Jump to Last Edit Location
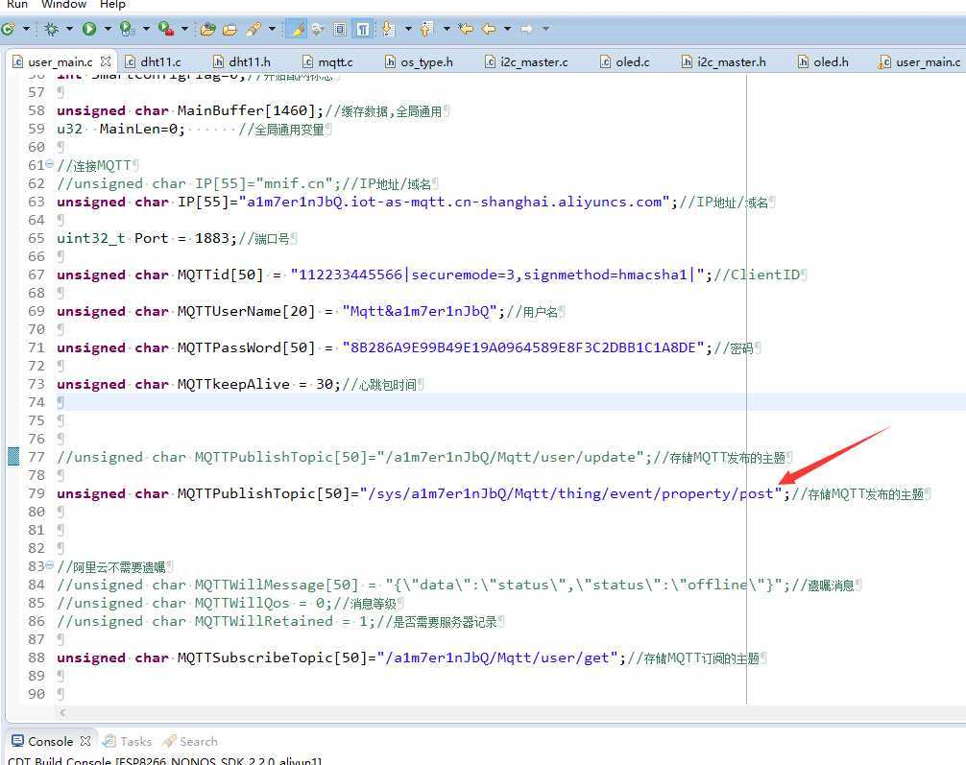This screenshot has width=966, height=765. point(467,29)
